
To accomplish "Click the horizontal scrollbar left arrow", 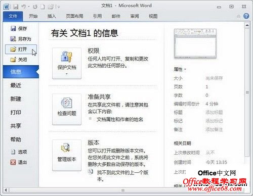I will 6,190.
